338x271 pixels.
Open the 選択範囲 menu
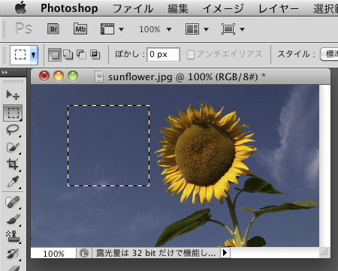325,9
